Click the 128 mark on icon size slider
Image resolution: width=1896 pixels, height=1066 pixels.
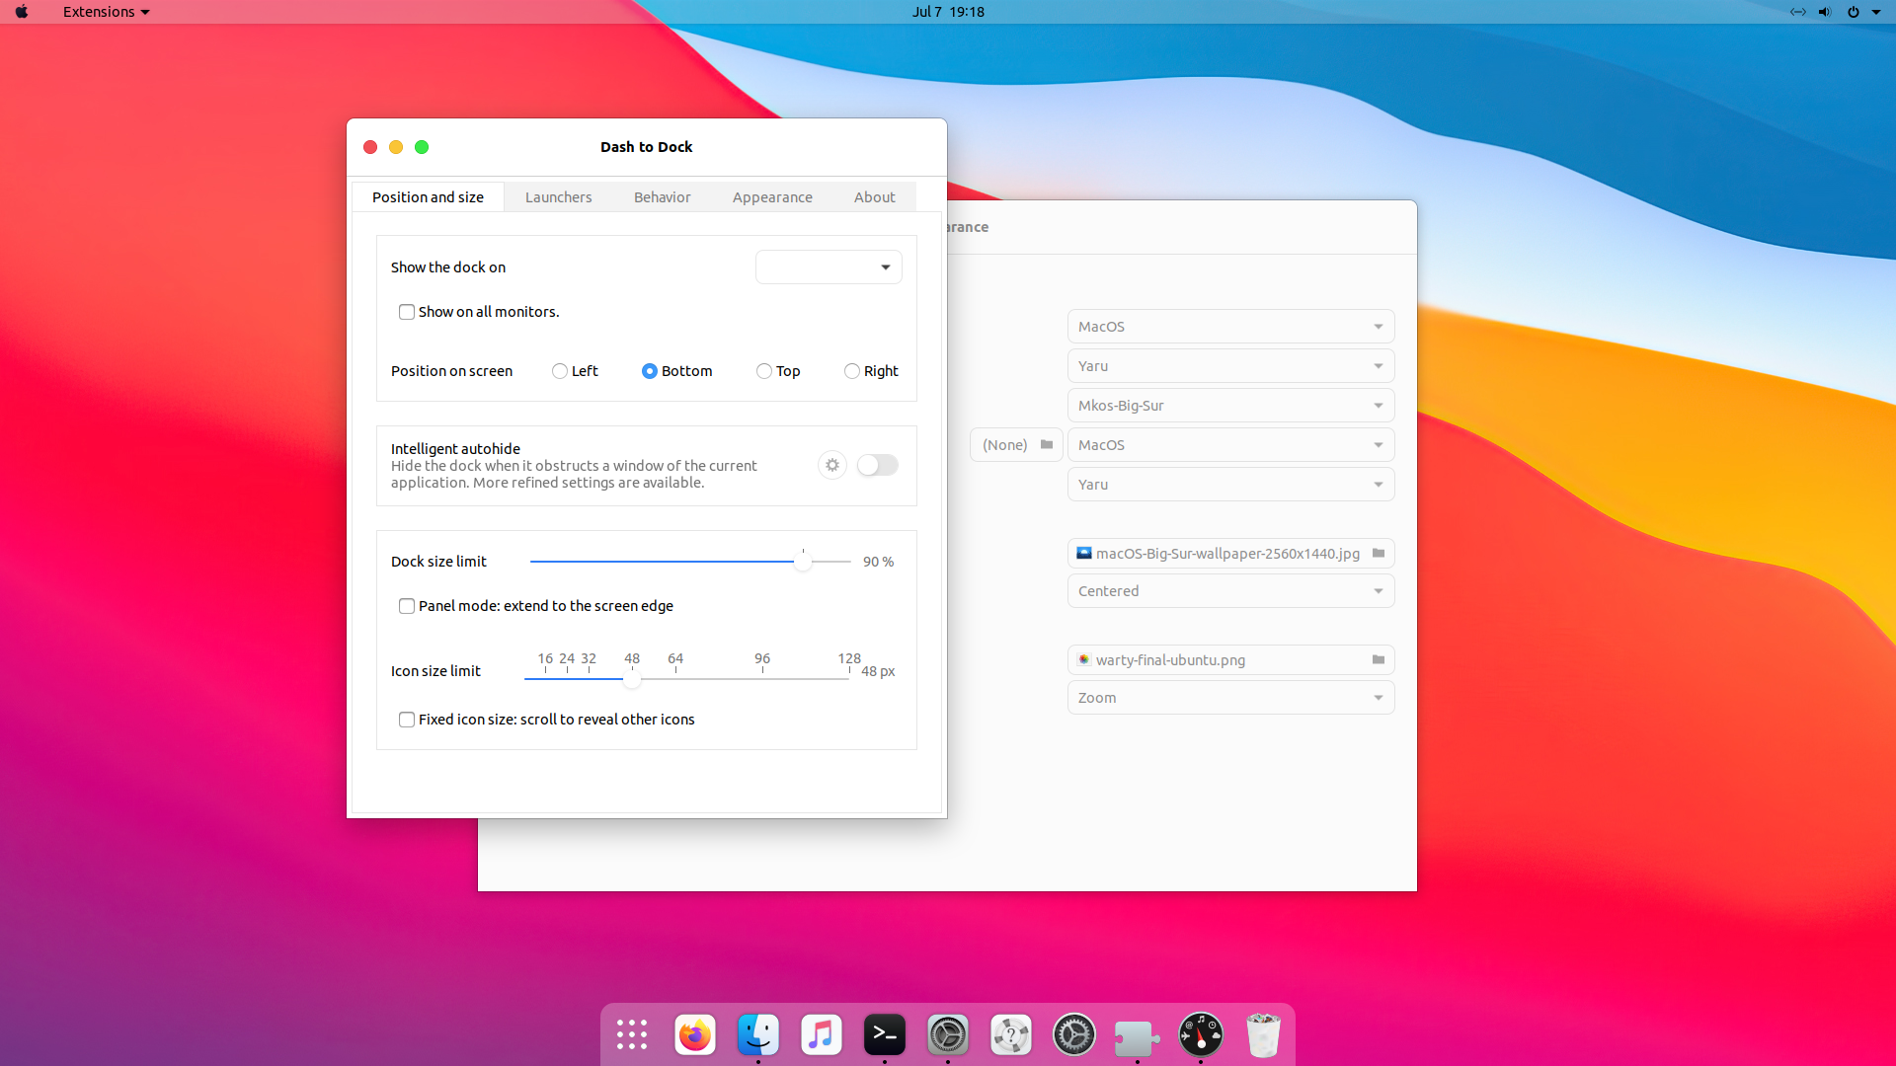pyautogui.click(x=849, y=658)
